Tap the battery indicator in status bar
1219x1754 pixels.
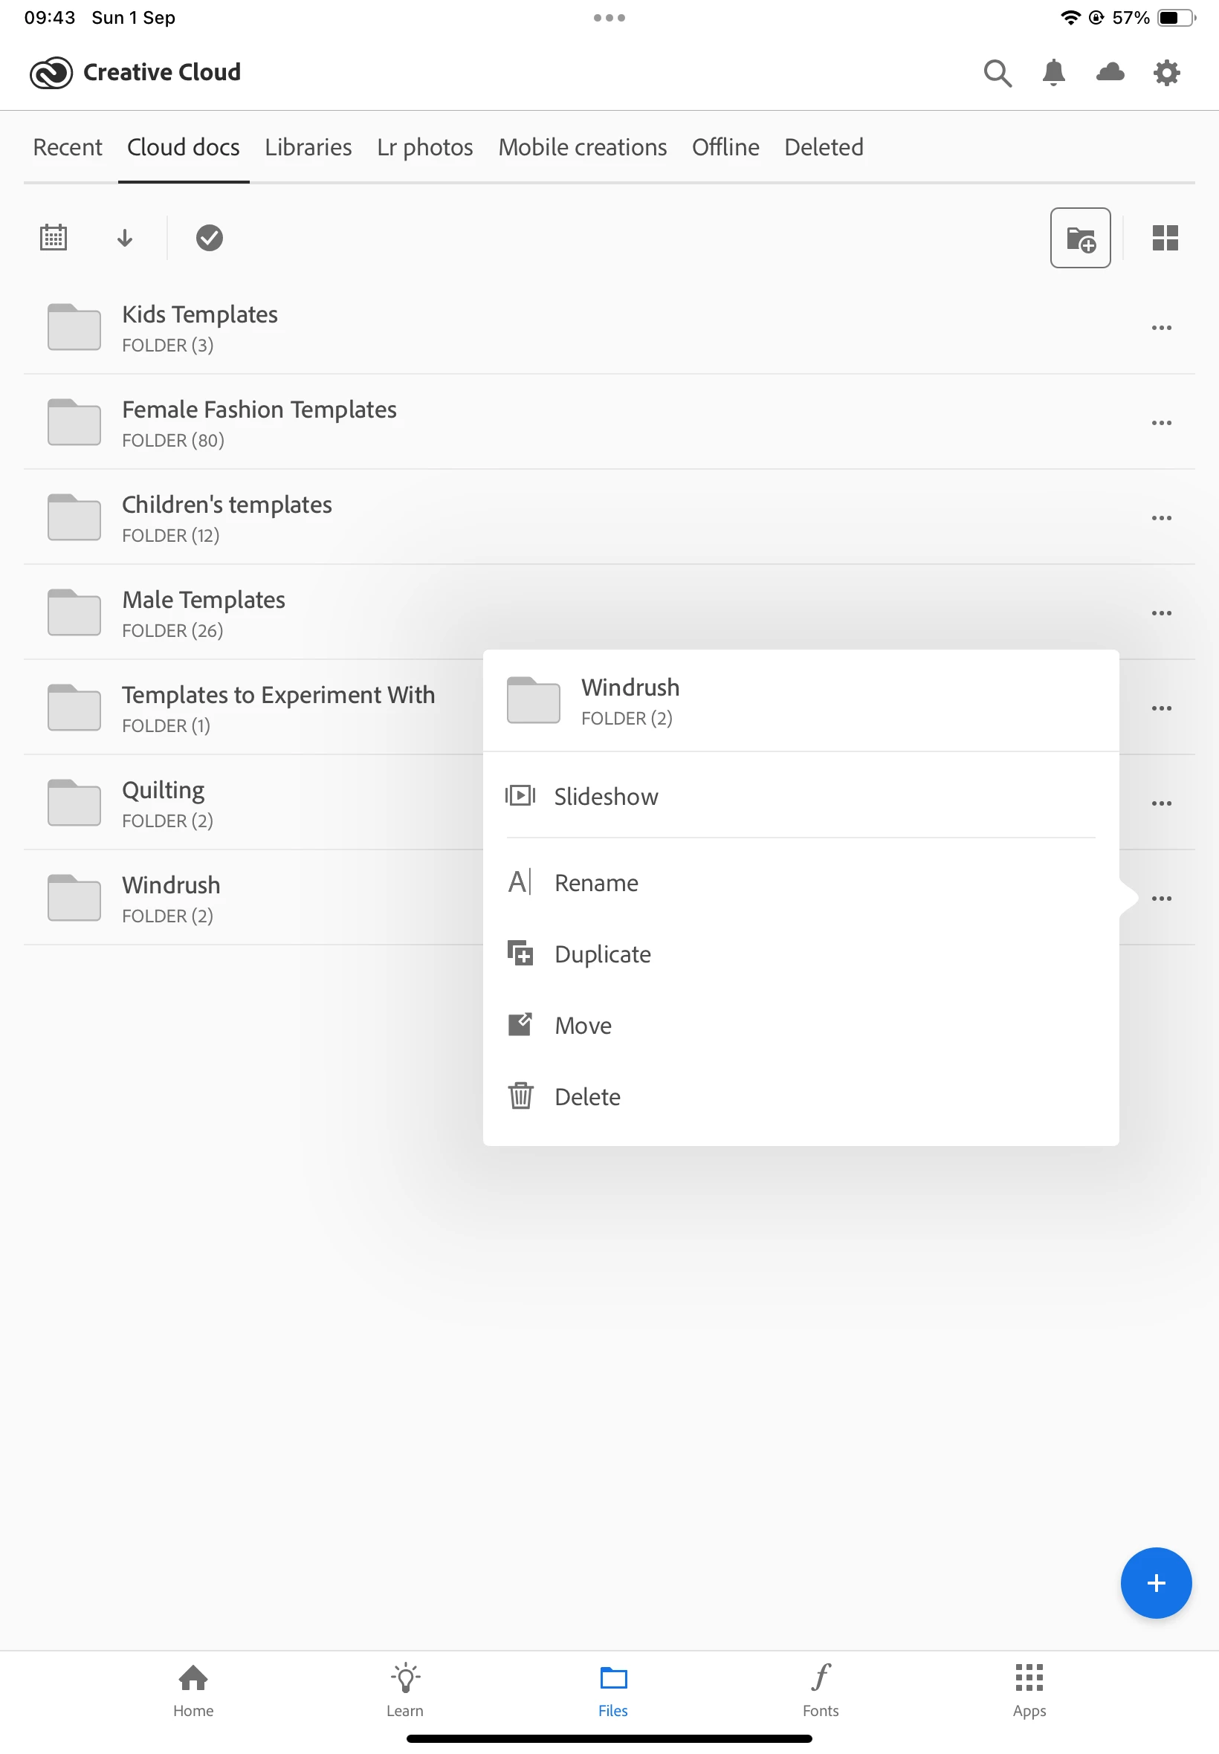(x=1177, y=18)
